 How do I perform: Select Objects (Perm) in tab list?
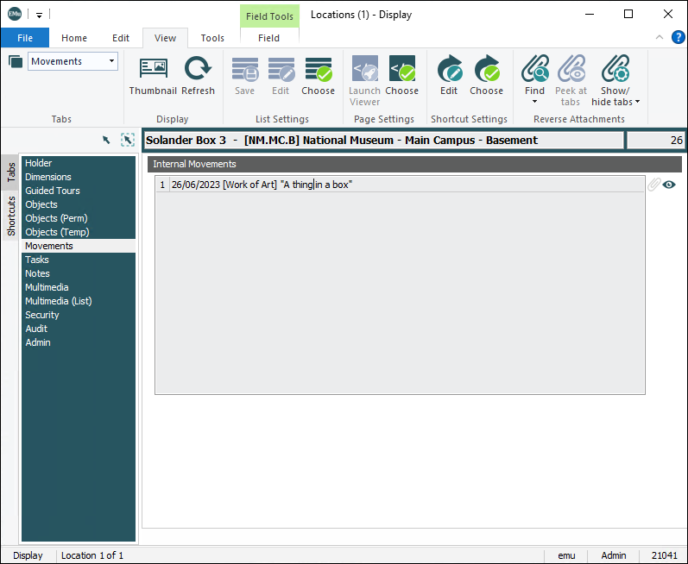tap(56, 218)
